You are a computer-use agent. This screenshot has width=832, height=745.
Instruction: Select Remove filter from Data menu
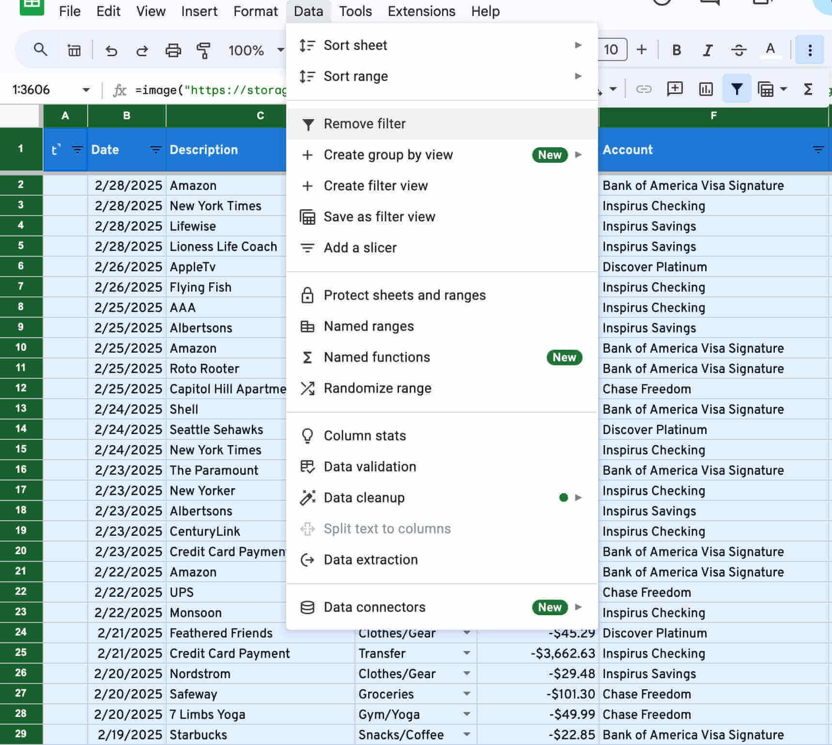(442, 124)
